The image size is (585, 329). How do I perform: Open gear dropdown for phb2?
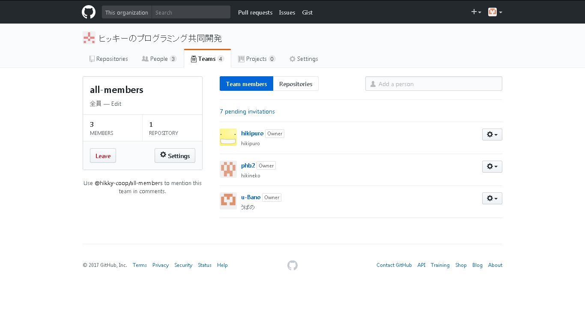[492, 167]
